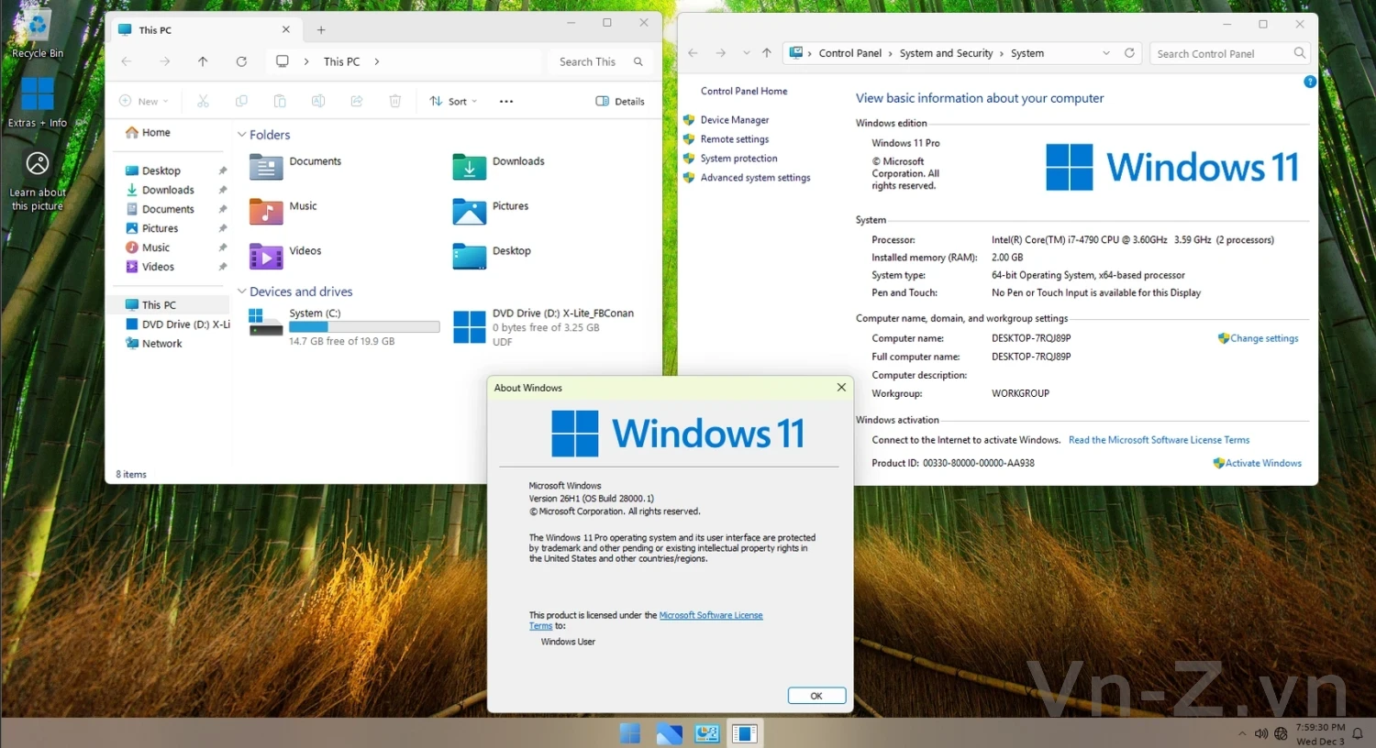This screenshot has height=748, width=1376.
Task: Add a new File Explorer tab
Action: click(321, 30)
